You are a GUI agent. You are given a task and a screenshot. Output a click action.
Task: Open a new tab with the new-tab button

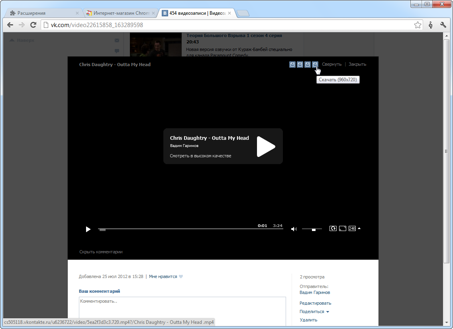point(243,13)
